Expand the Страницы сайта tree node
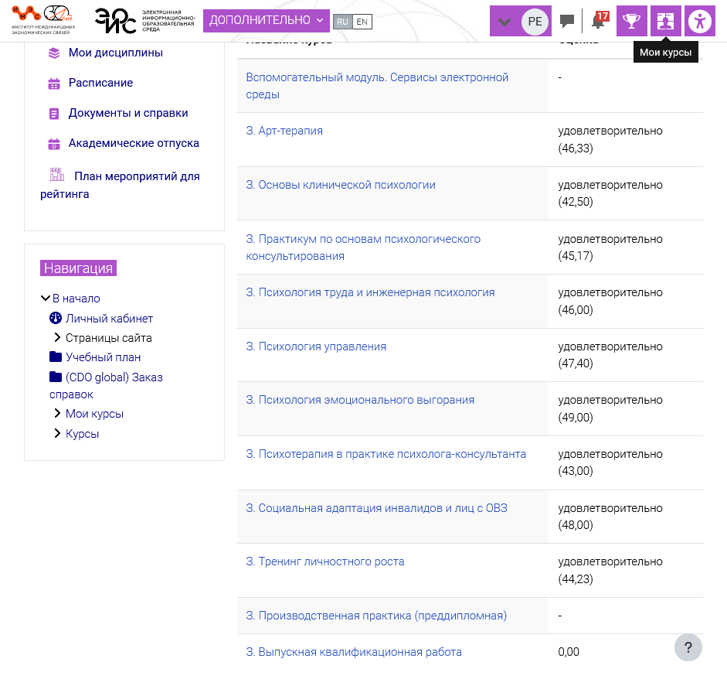The width and height of the screenshot is (727, 686). click(x=57, y=338)
